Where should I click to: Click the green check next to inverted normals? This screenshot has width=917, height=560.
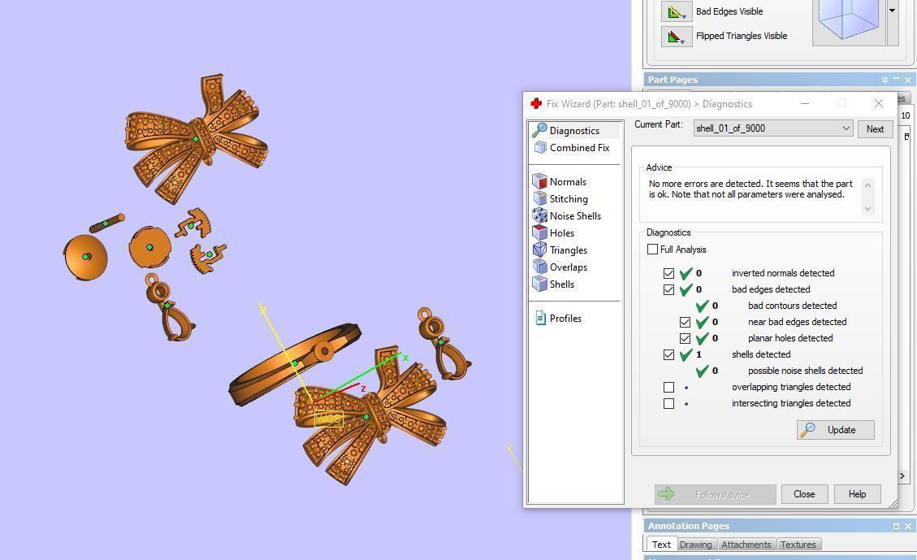pyautogui.click(x=686, y=273)
